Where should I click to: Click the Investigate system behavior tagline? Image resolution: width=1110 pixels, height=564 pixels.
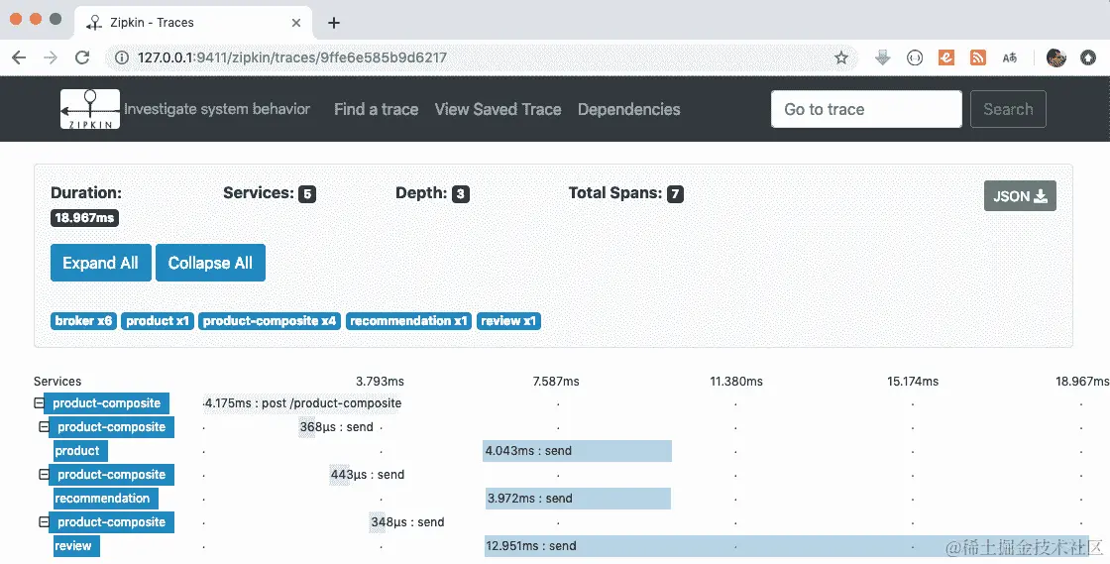(x=217, y=109)
